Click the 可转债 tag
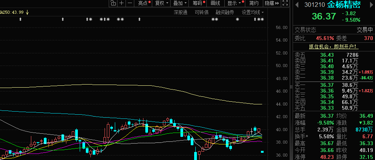 201,13
